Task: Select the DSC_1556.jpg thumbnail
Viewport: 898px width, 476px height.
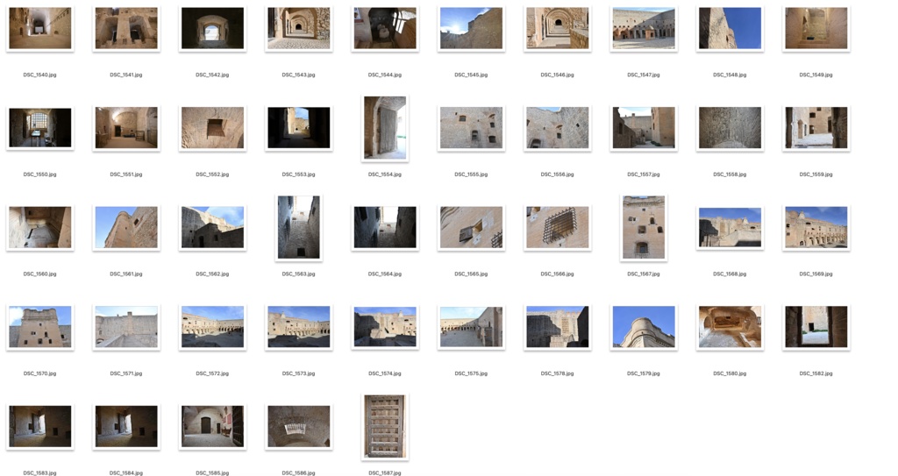Action: (x=557, y=128)
